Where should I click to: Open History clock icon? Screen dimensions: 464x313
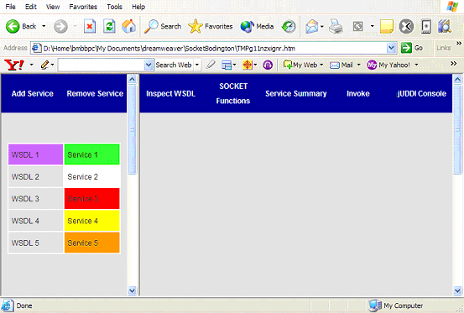coord(289,26)
